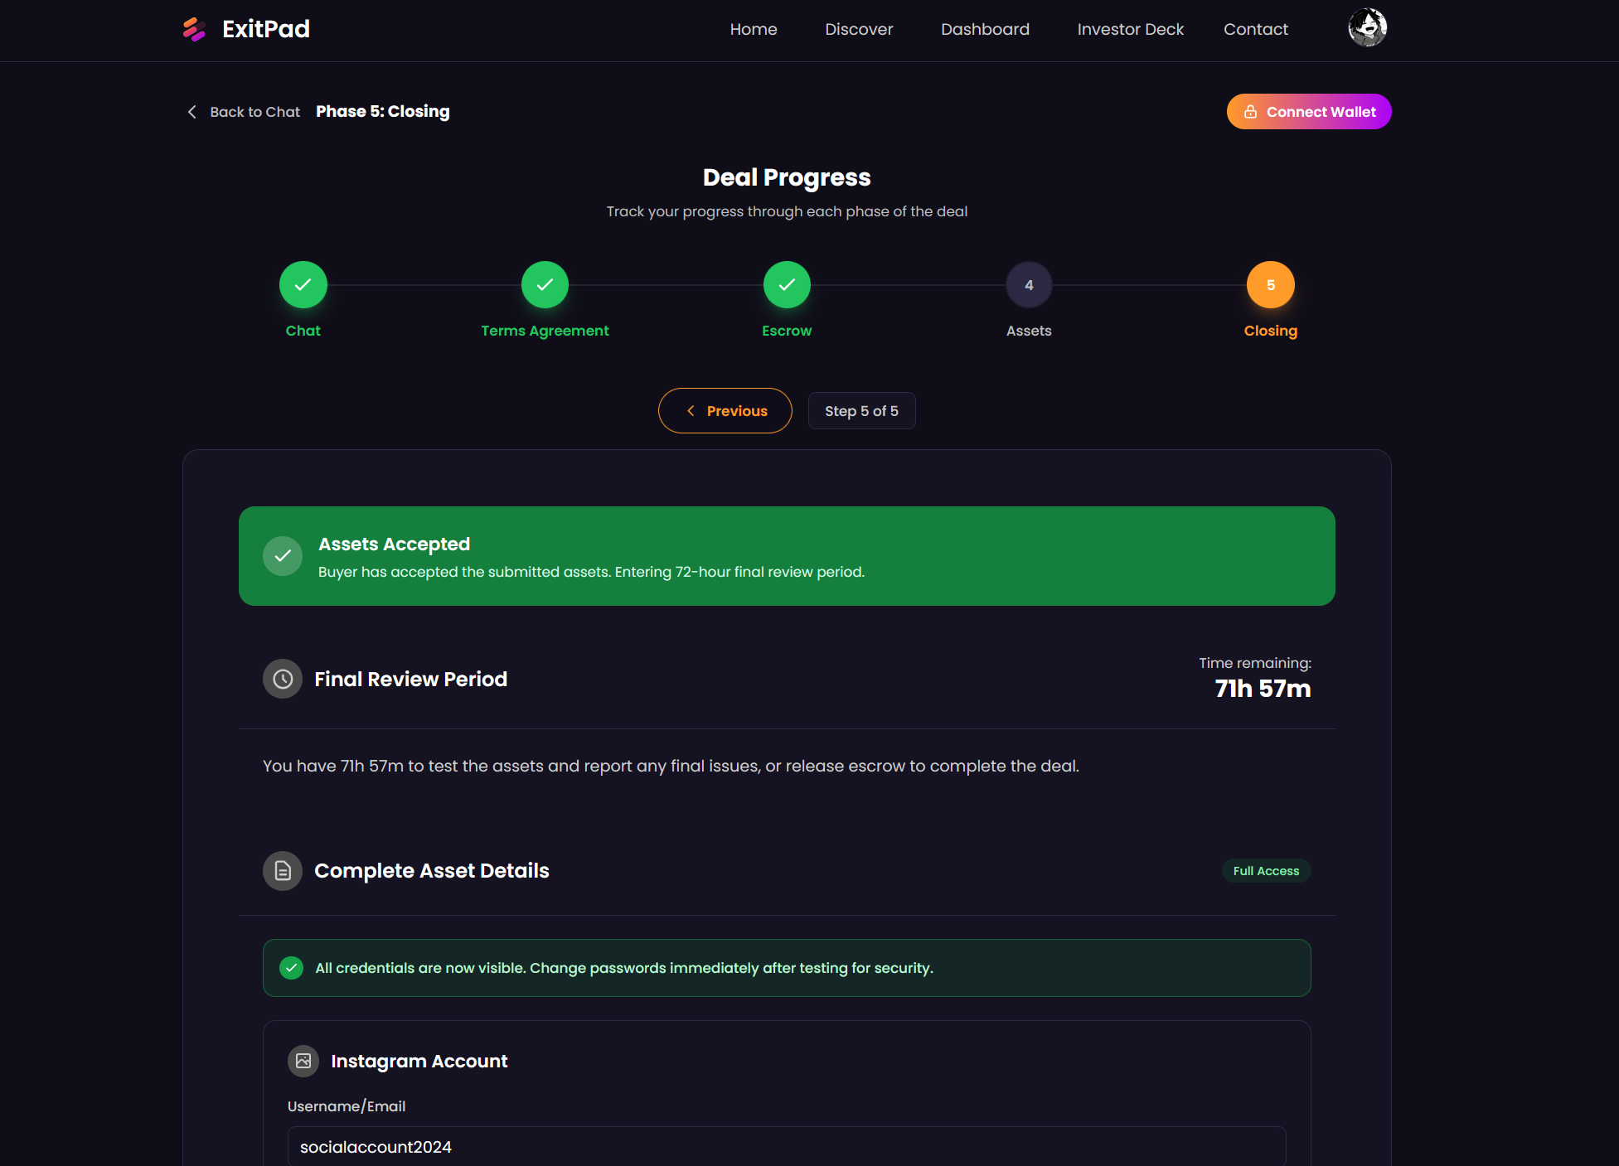Go back with the Previous button

pyautogui.click(x=725, y=411)
